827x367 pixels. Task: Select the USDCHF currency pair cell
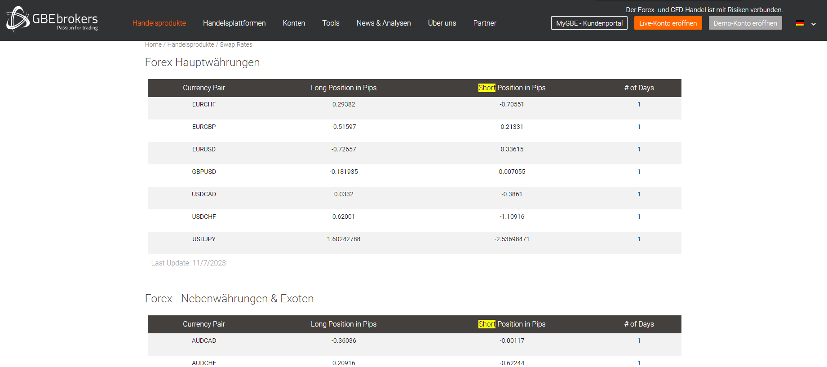tap(204, 217)
